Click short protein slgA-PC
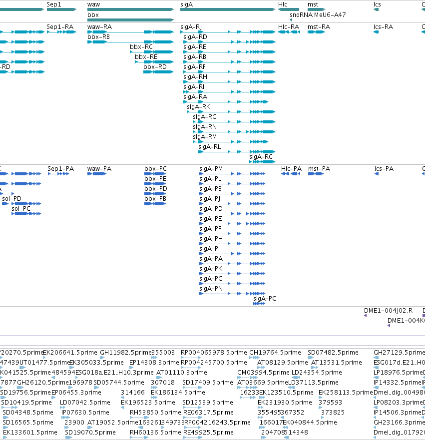The height and width of the screenshot is (440, 425). pos(259,304)
